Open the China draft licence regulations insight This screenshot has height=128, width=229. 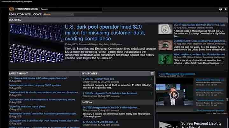42,100
